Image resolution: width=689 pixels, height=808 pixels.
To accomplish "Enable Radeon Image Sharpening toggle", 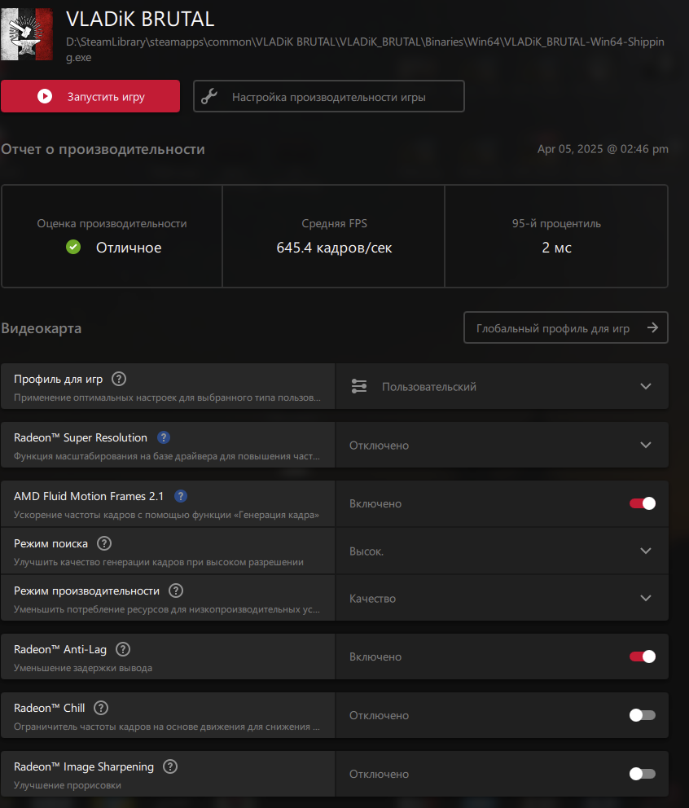I will [x=642, y=774].
